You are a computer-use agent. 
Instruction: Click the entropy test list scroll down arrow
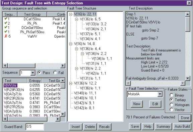[63, 114]
